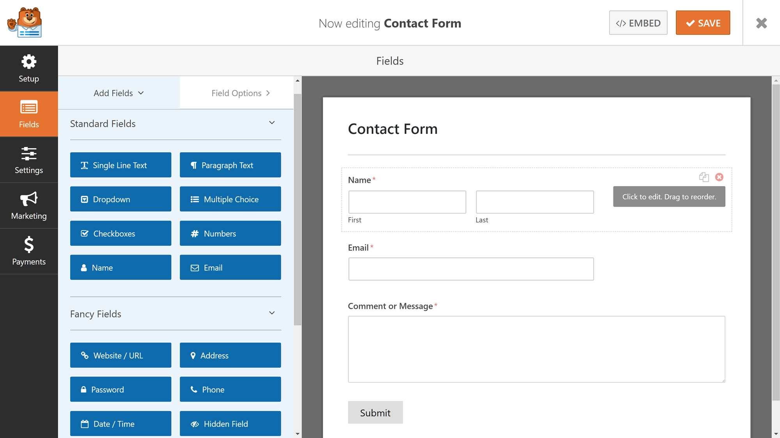Add a Hidden Field
780x438 pixels.
tap(230, 424)
